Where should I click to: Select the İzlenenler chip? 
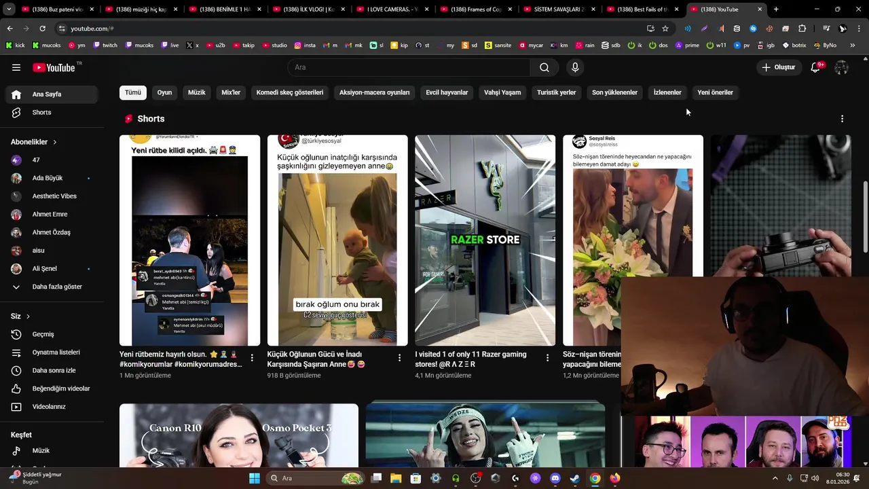667,92
